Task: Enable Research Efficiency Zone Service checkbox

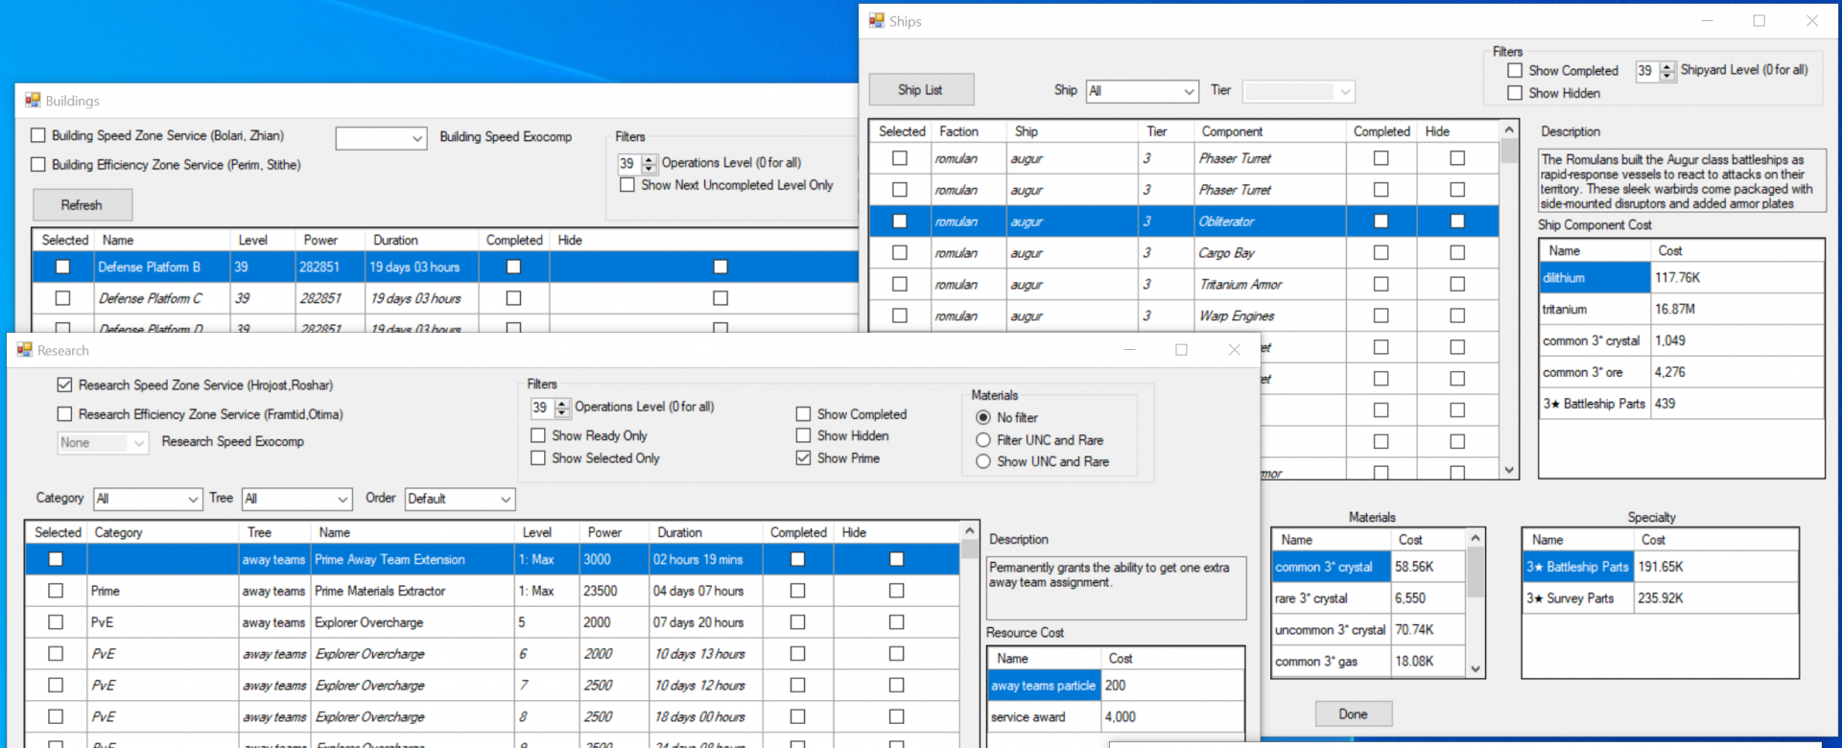Action: click(64, 414)
